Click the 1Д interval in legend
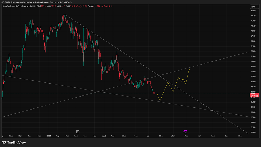 [x=30, y=6]
